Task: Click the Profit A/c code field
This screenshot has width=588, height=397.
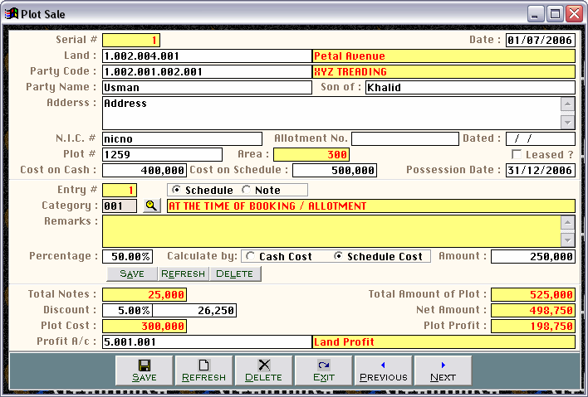Action: pos(207,341)
